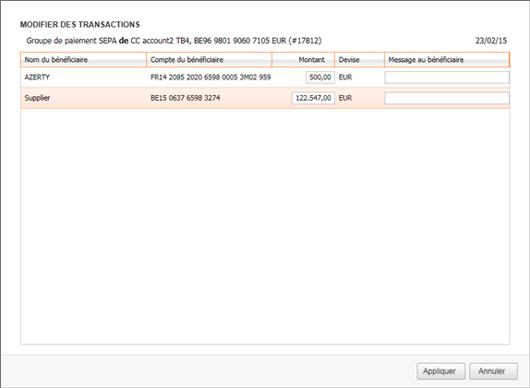
Task: Sort by Compte du bénéficiaire column header
Action: tap(210, 60)
